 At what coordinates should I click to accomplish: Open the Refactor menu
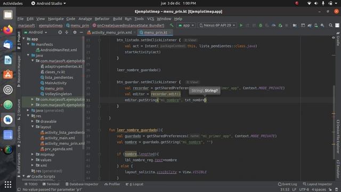click(x=102, y=19)
